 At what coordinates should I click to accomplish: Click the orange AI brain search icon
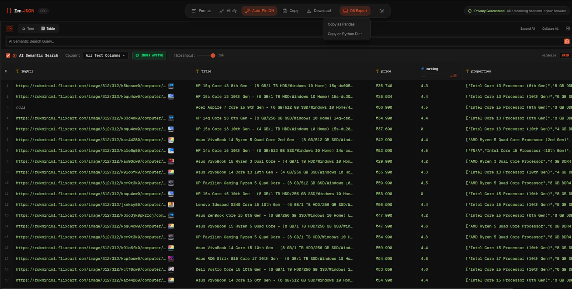click(567, 41)
